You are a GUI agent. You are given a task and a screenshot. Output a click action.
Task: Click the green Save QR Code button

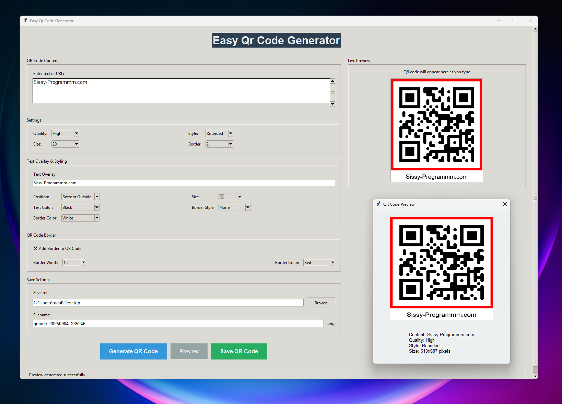tap(239, 351)
